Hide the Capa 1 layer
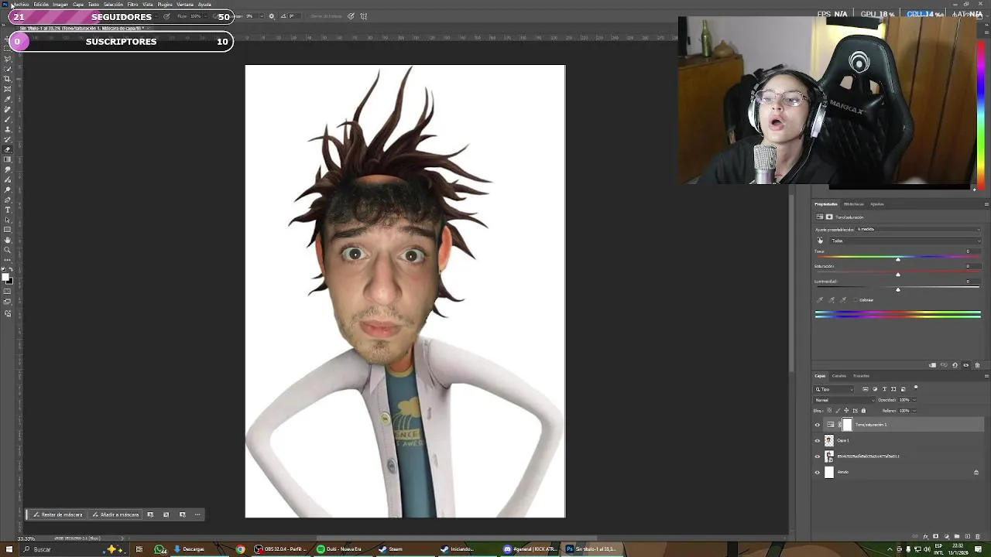Viewport: 991px width, 557px height. [x=817, y=441]
